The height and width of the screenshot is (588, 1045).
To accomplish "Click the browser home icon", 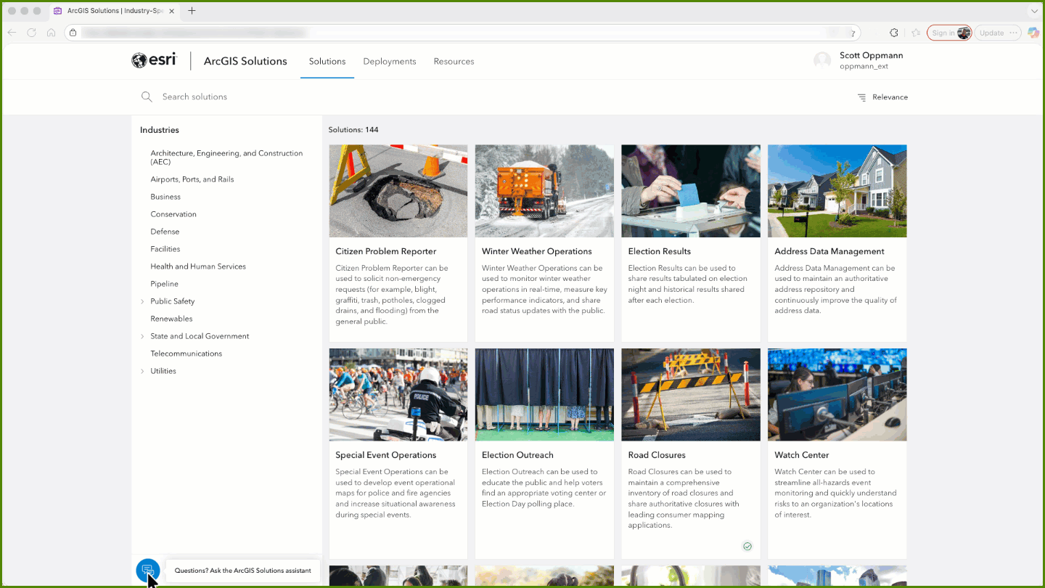I will (x=51, y=33).
